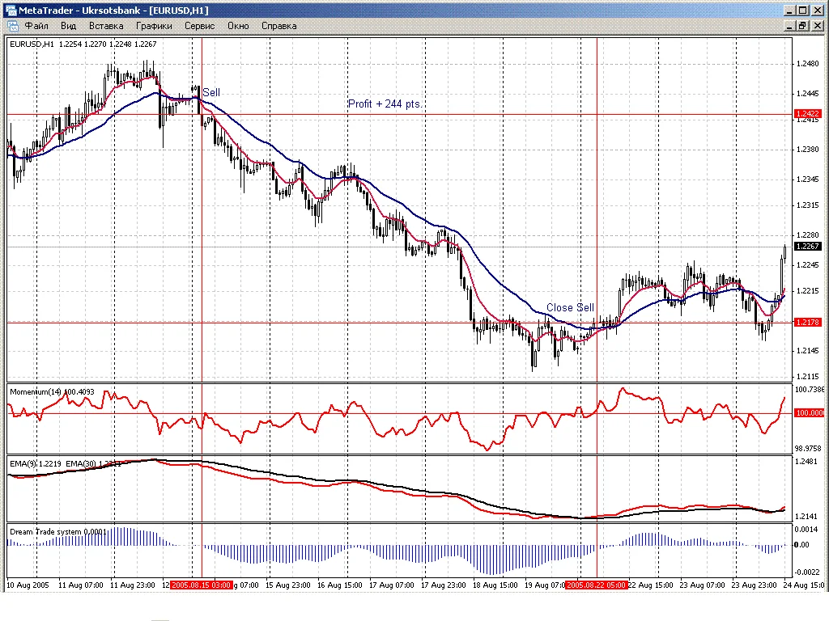
Task: Open the Окно menu
Action: pyautogui.click(x=238, y=26)
